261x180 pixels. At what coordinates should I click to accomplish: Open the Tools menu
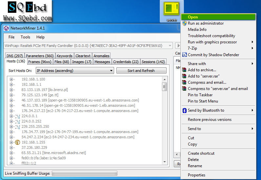point(25,37)
